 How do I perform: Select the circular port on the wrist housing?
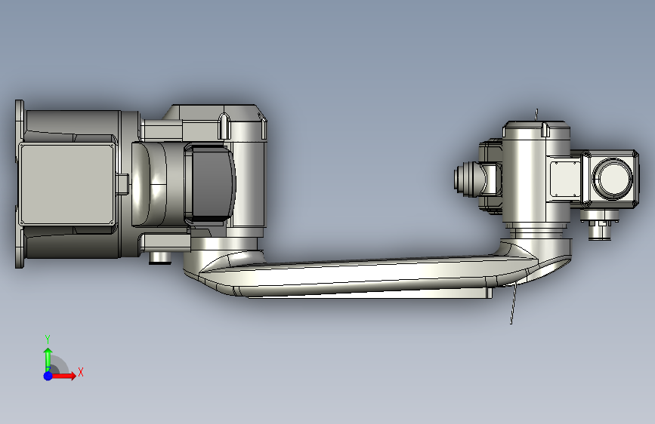click(x=613, y=179)
